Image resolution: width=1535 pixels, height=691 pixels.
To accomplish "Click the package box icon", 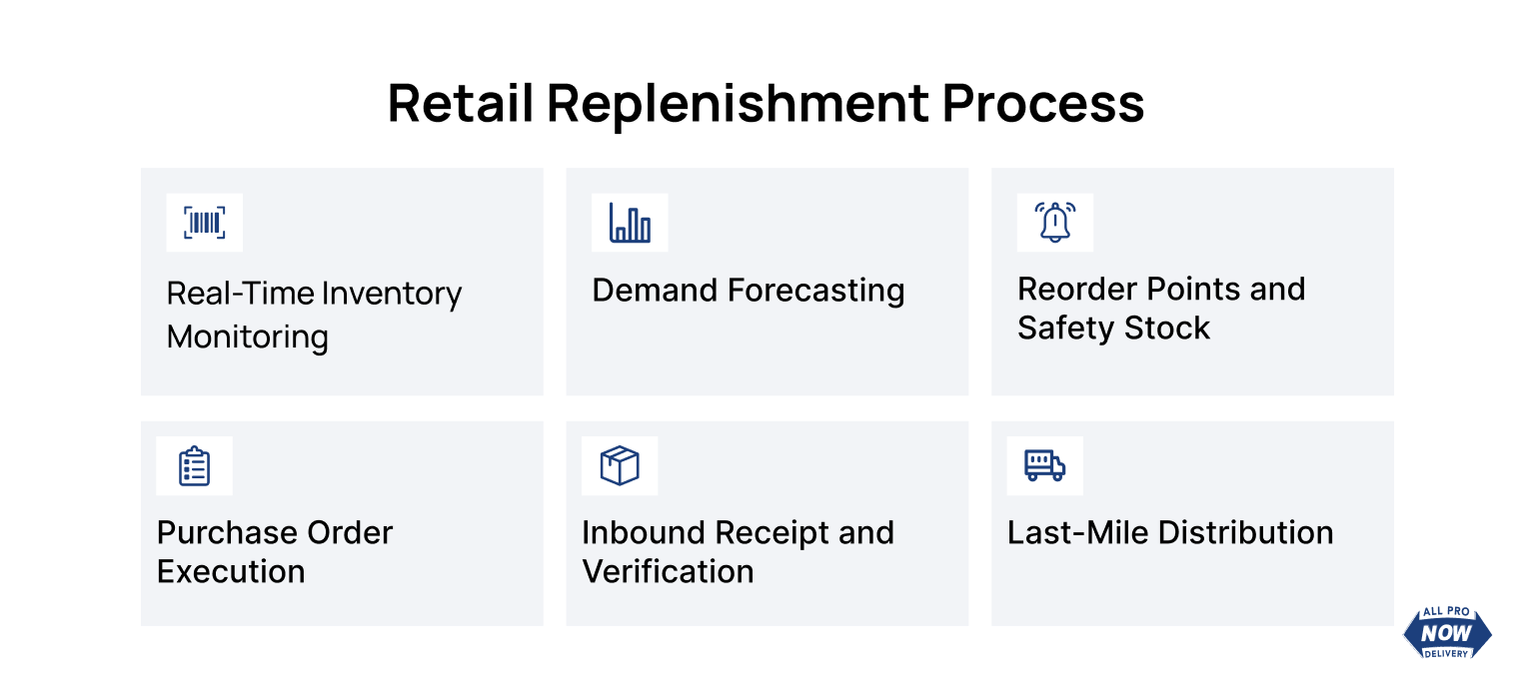I will click(x=620, y=466).
